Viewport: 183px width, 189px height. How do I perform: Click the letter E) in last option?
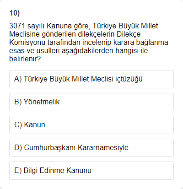click(x=18, y=171)
